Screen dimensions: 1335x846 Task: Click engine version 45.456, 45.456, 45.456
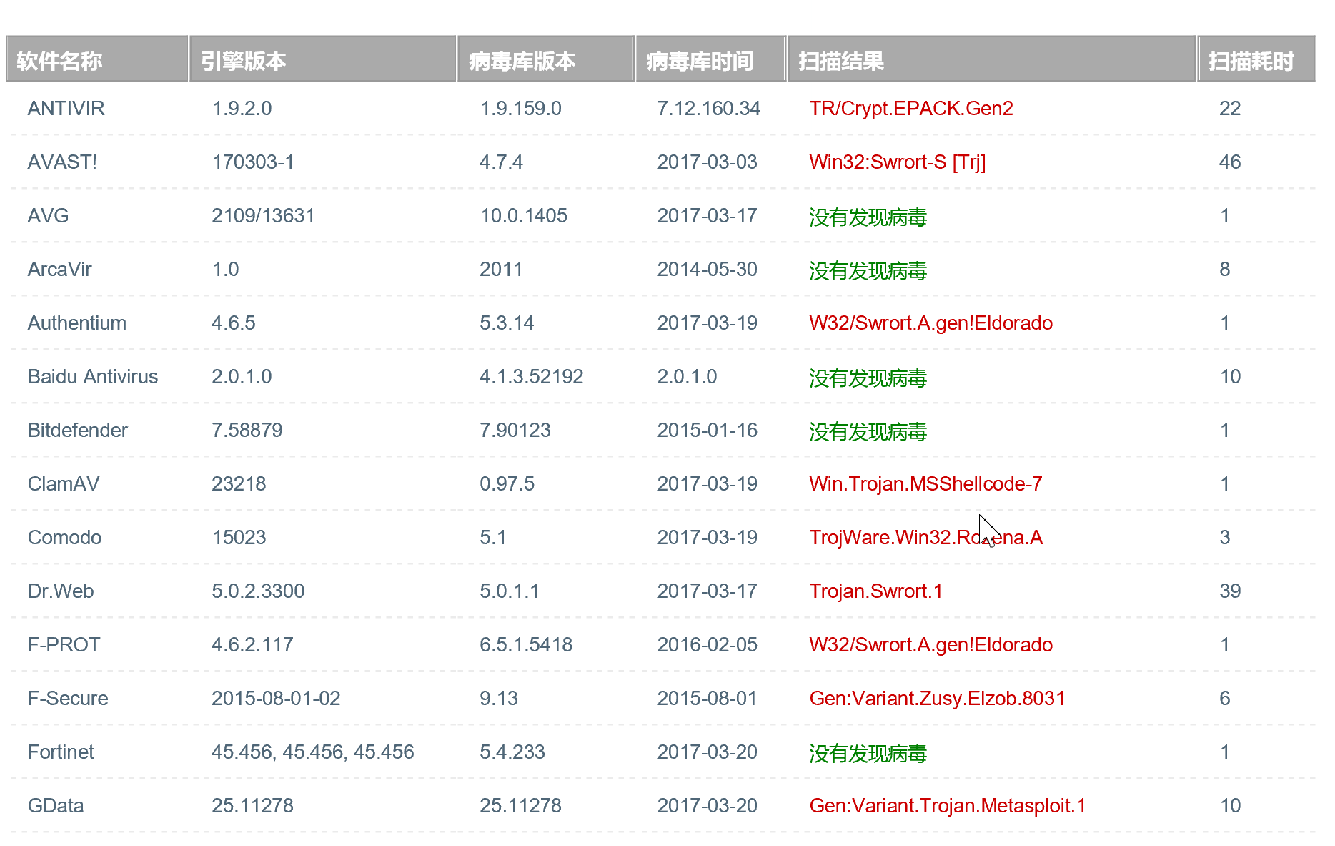click(x=312, y=752)
